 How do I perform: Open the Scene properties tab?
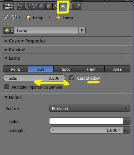click(34, 6)
